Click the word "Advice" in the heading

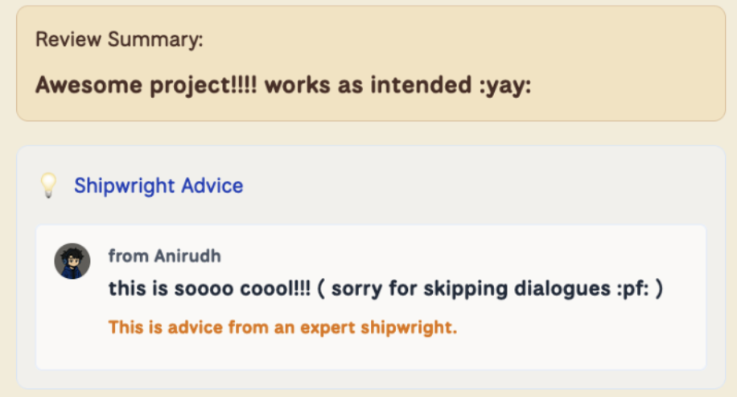pyautogui.click(x=212, y=186)
